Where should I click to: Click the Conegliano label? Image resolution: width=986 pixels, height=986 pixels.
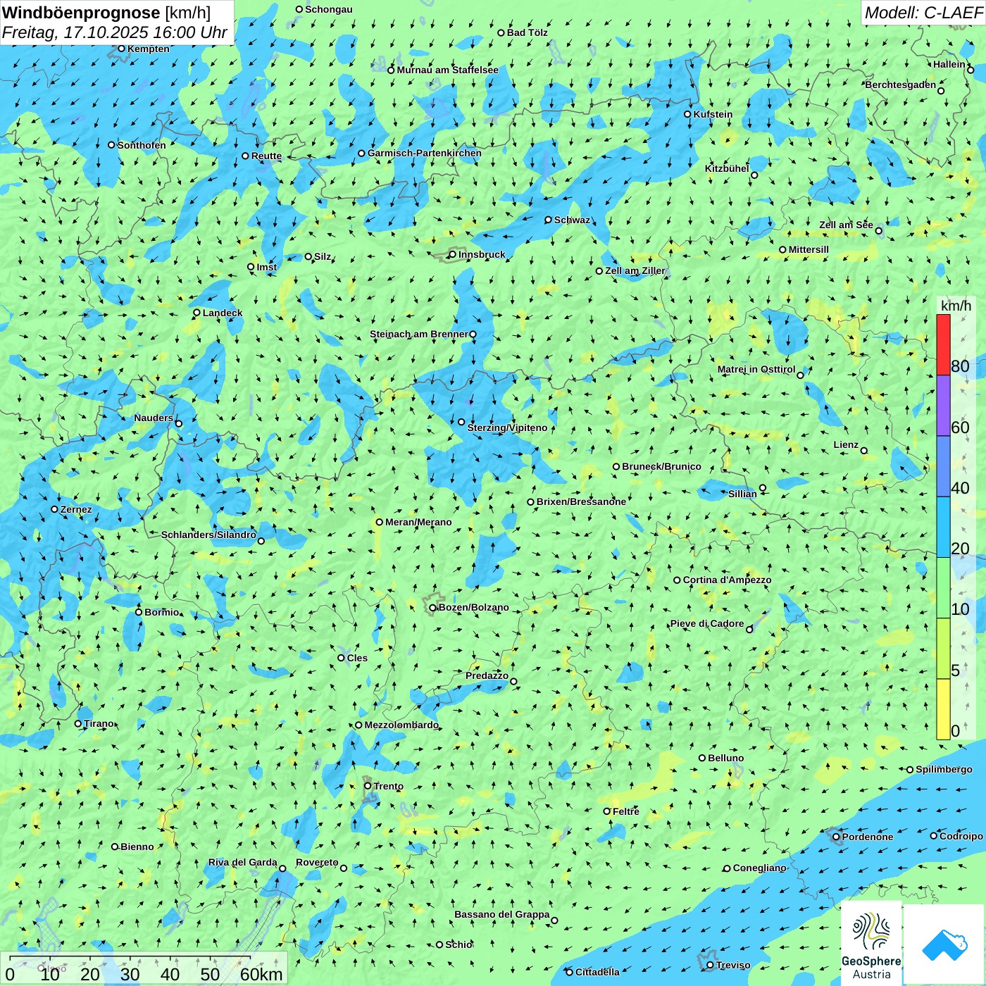(759, 868)
